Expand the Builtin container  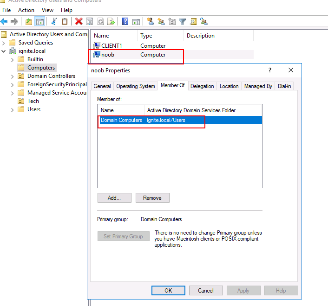(x=12, y=60)
